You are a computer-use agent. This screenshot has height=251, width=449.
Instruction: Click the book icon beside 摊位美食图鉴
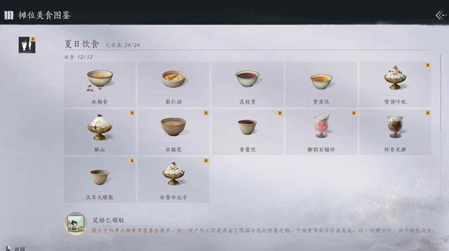[9, 15]
